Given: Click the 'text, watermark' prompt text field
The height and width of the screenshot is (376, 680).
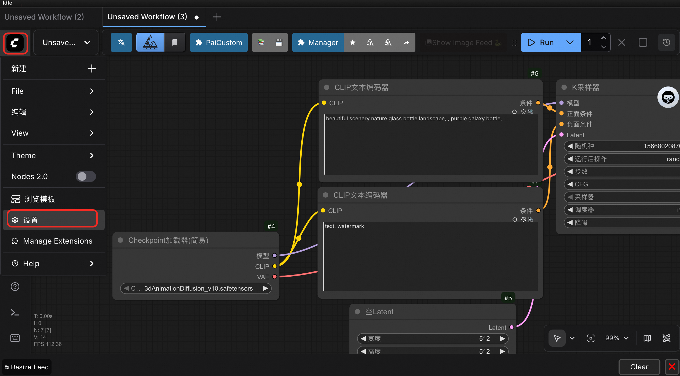Looking at the screenshot, I should click(x=430, y=256).
